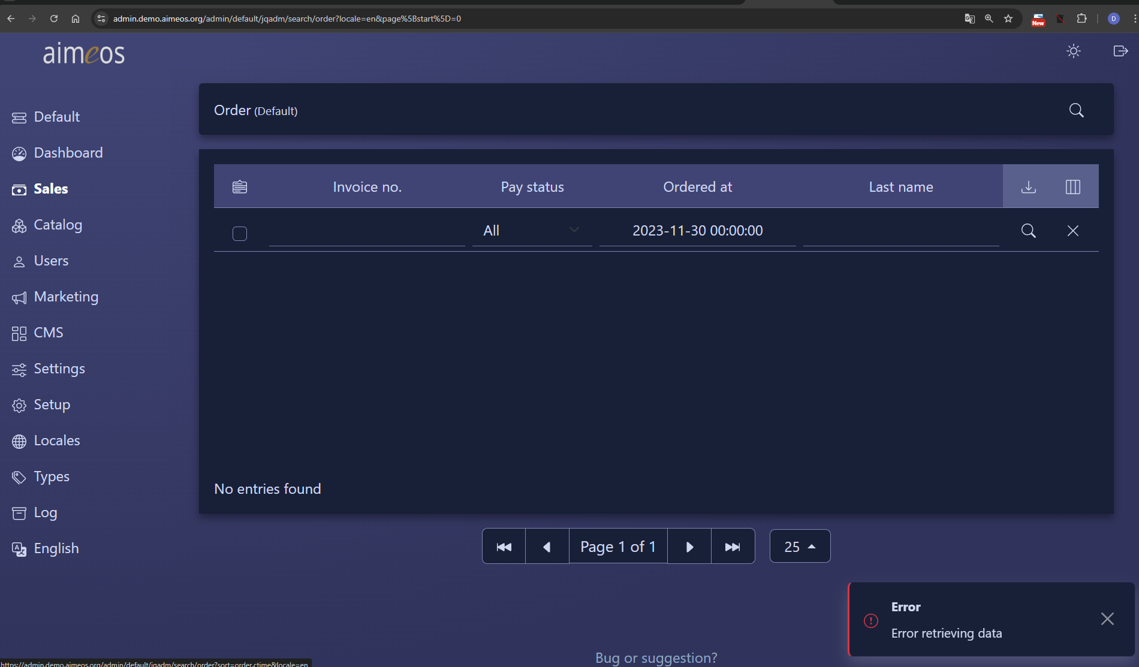The image size is (1139, 667).
Task: Click the Page 1 of 1 indicator
Action: point(618,547)
